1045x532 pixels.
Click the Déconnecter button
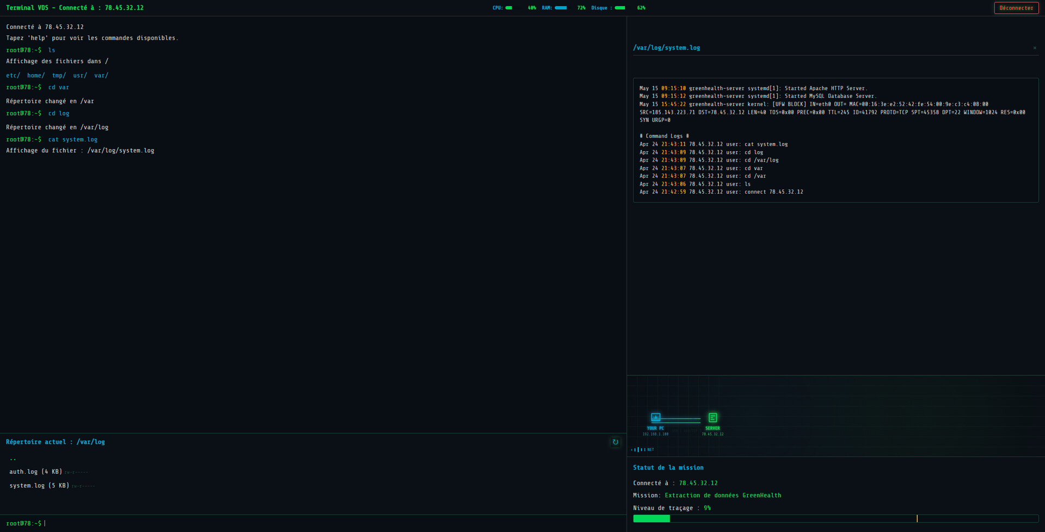click(1016, 8)
